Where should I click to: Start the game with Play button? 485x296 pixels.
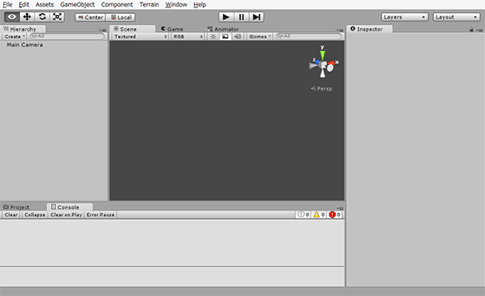(x=226, y=17)
